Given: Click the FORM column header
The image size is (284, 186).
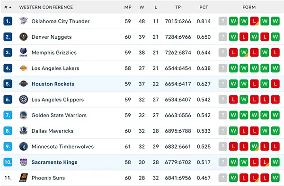Looking at the screenshot, I should [x=249, y=7].
